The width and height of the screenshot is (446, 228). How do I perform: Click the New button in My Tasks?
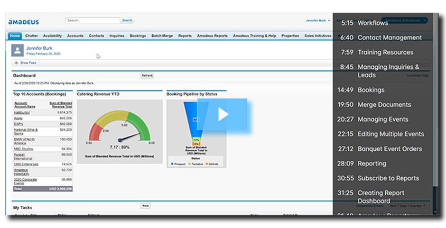pyautogui.click(x=145, y=206)
